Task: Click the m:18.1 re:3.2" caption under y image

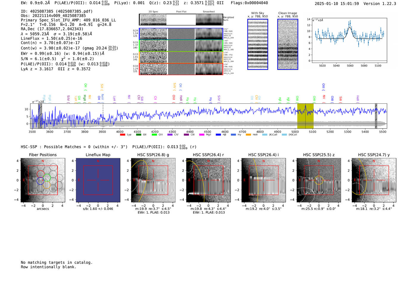Action: [374, 209]
